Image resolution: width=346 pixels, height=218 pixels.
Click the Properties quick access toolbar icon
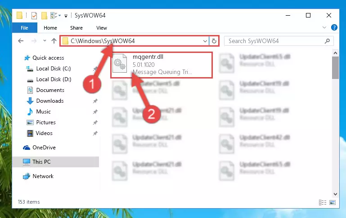click(x=34, y=16)
